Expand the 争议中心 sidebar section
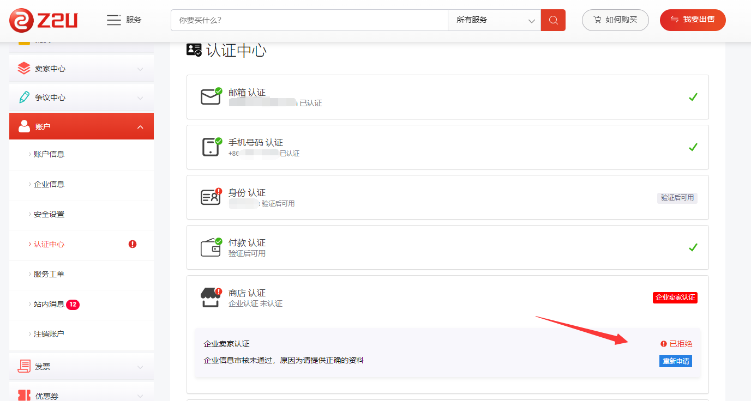 81,98
